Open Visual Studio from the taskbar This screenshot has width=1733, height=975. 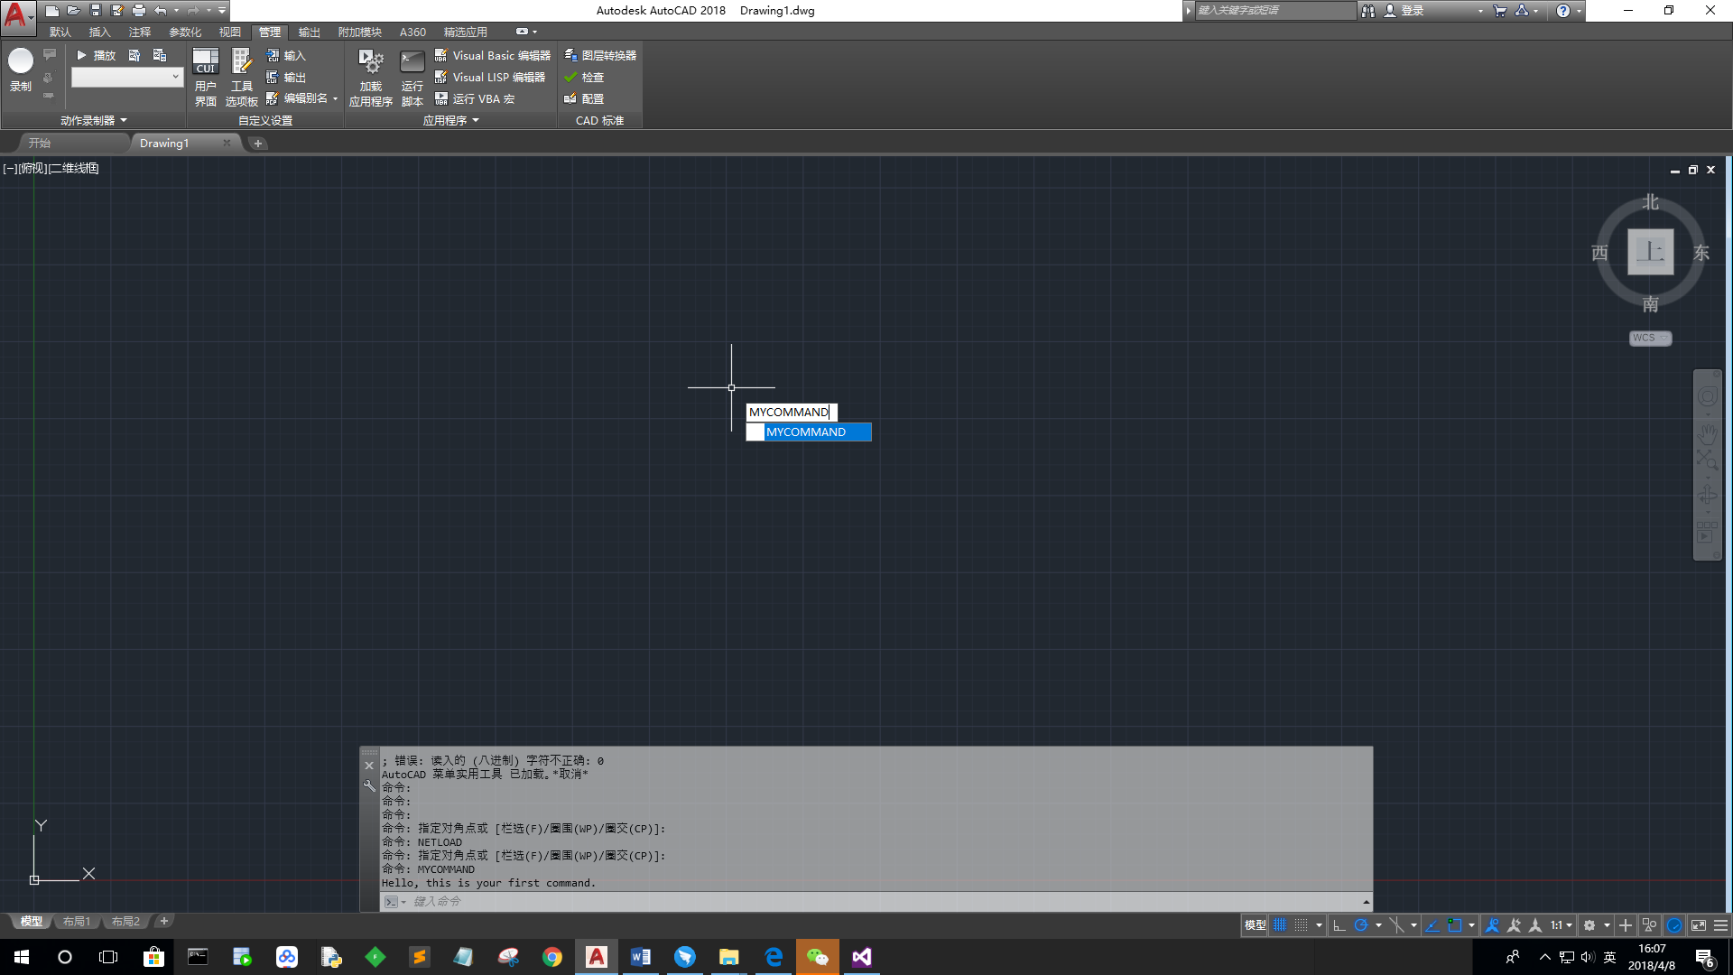pos(861,957)
